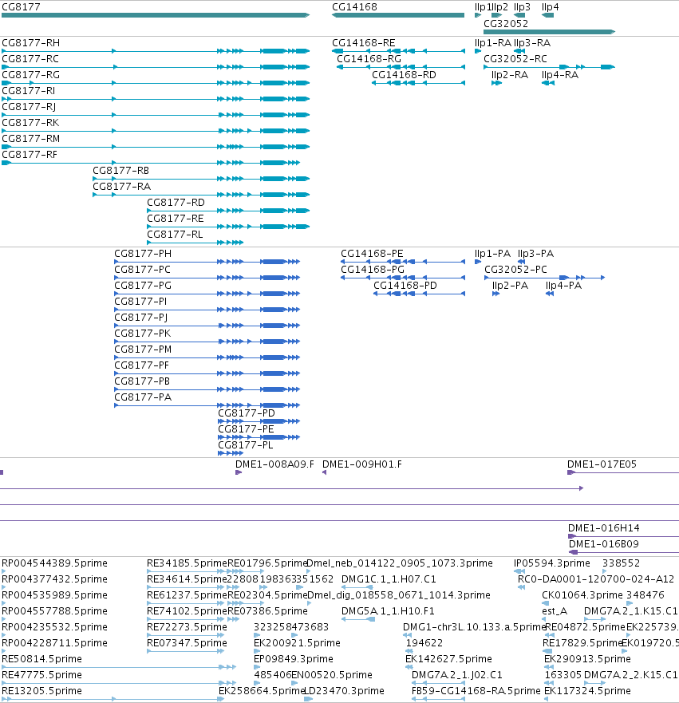
Task: Select protein label CG14168-PD
Action: click(x=405, y=286)
